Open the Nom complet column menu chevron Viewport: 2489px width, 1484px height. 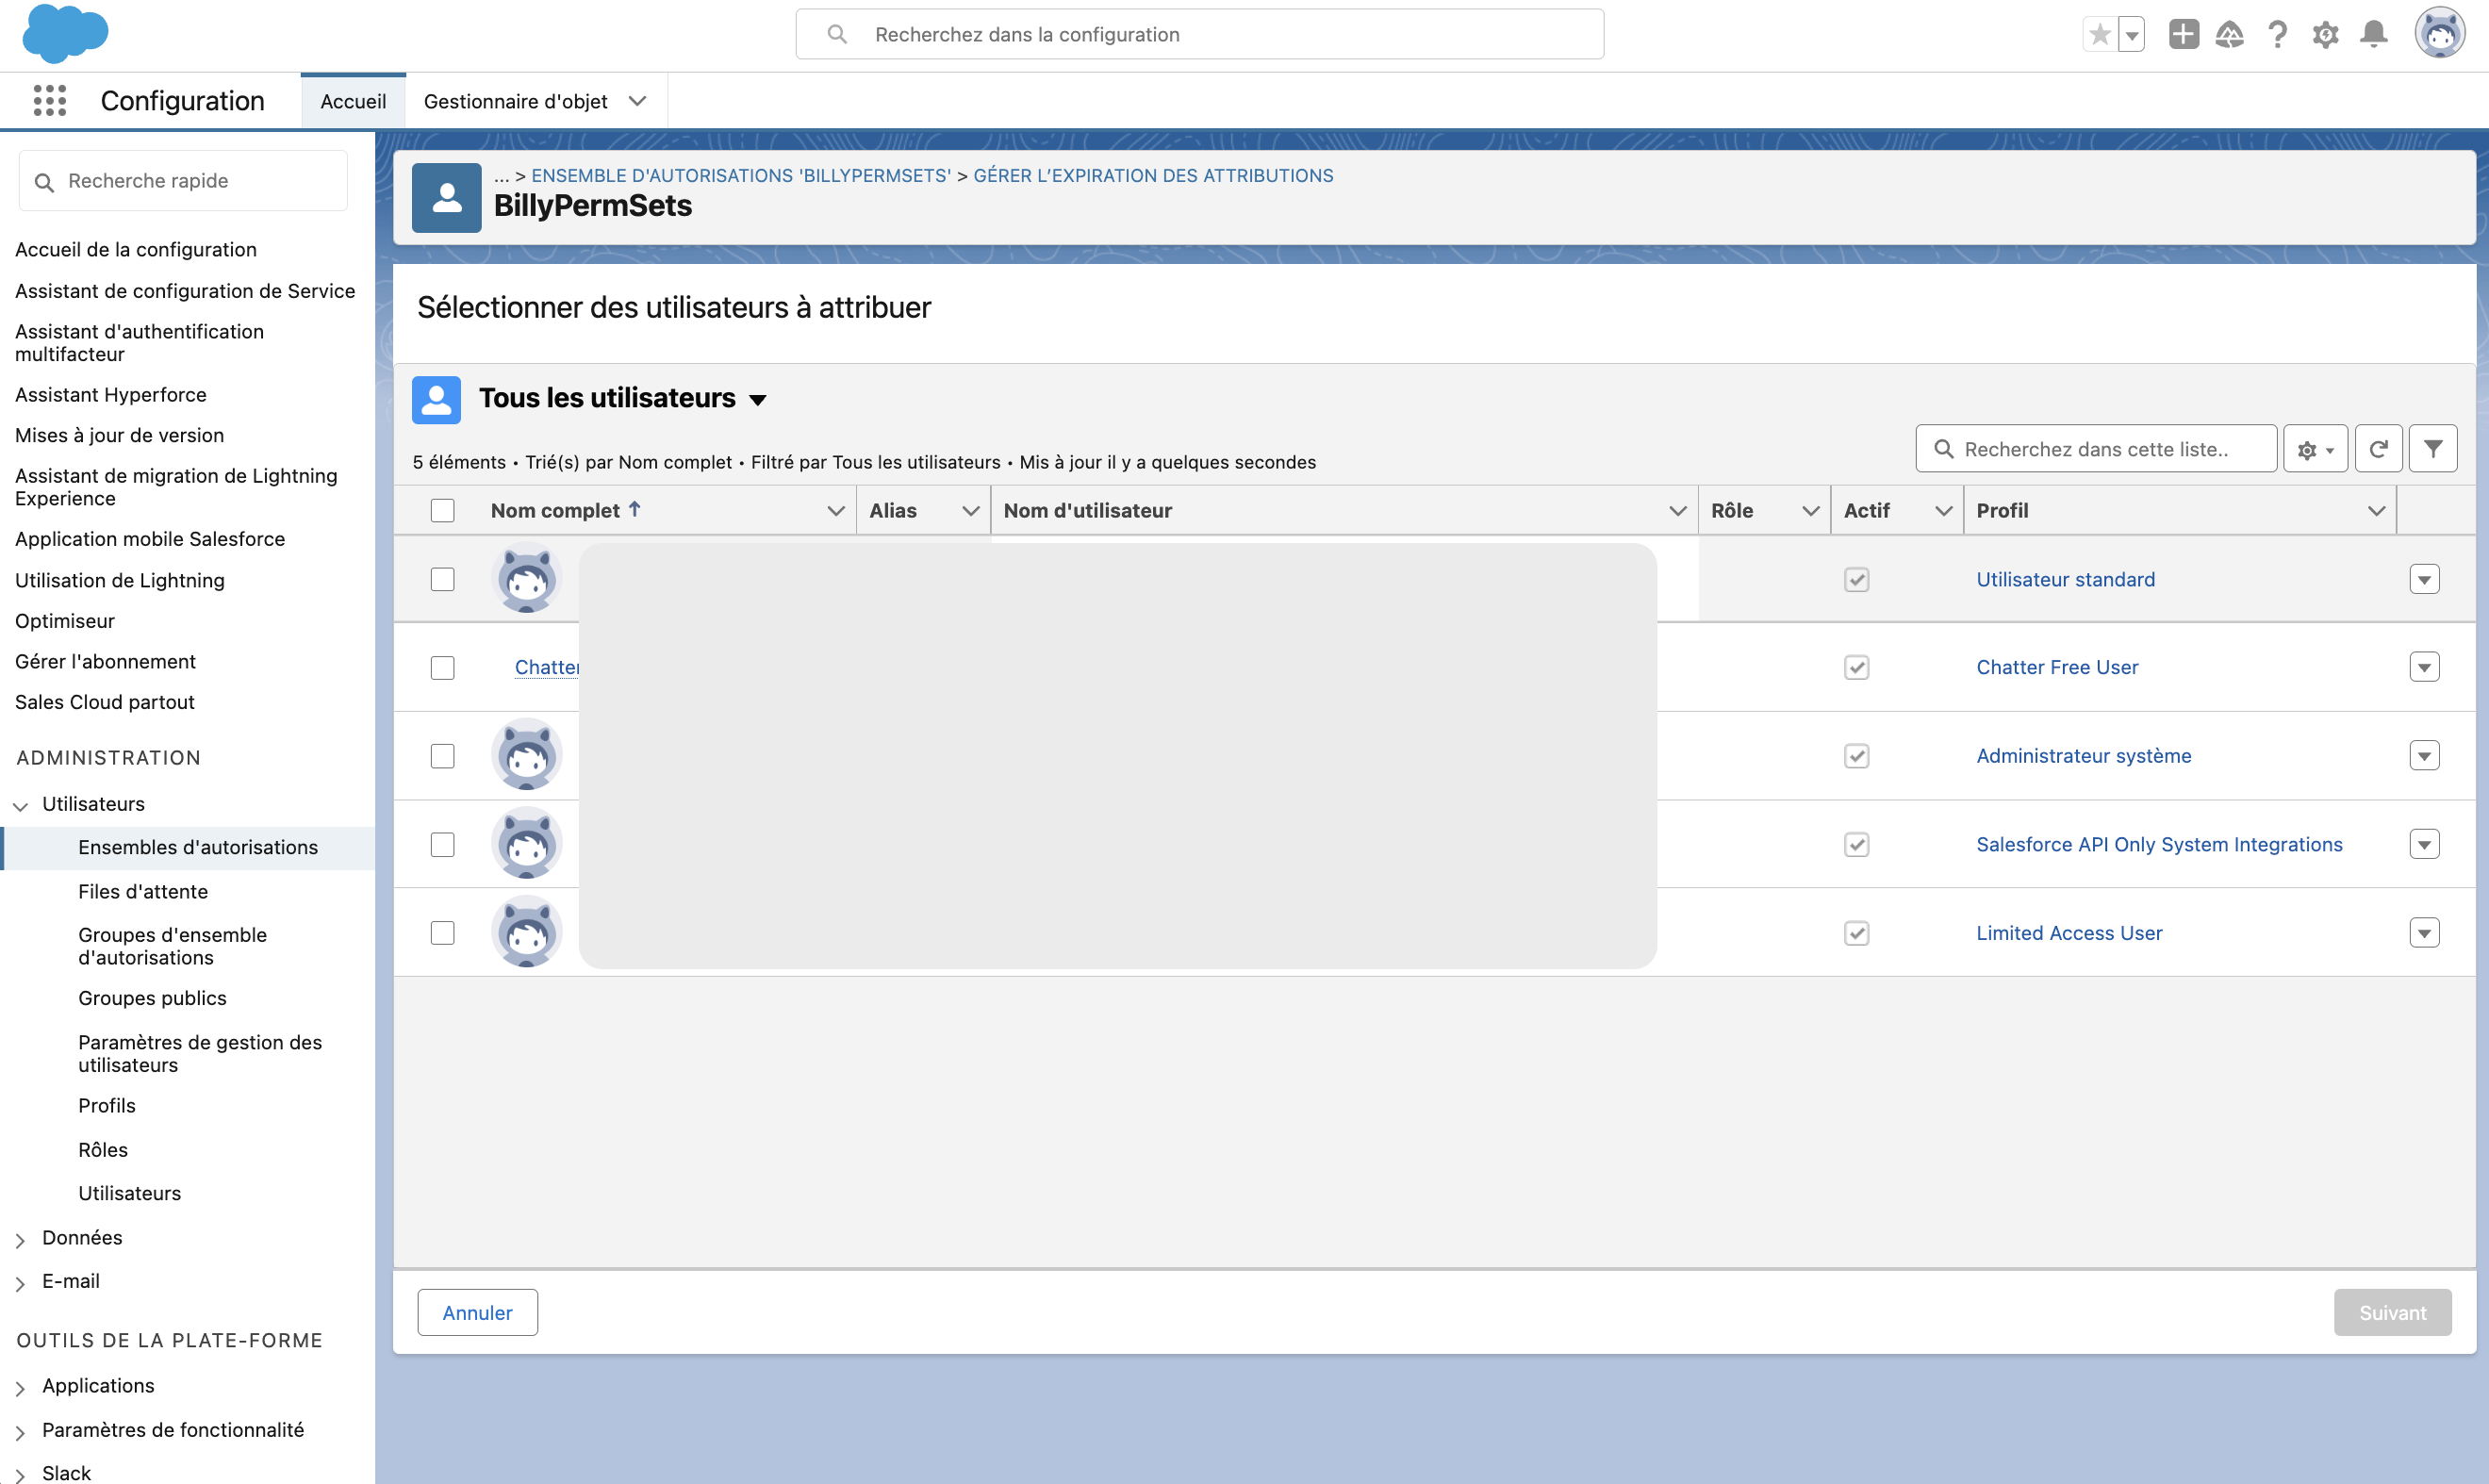point(835,510)
